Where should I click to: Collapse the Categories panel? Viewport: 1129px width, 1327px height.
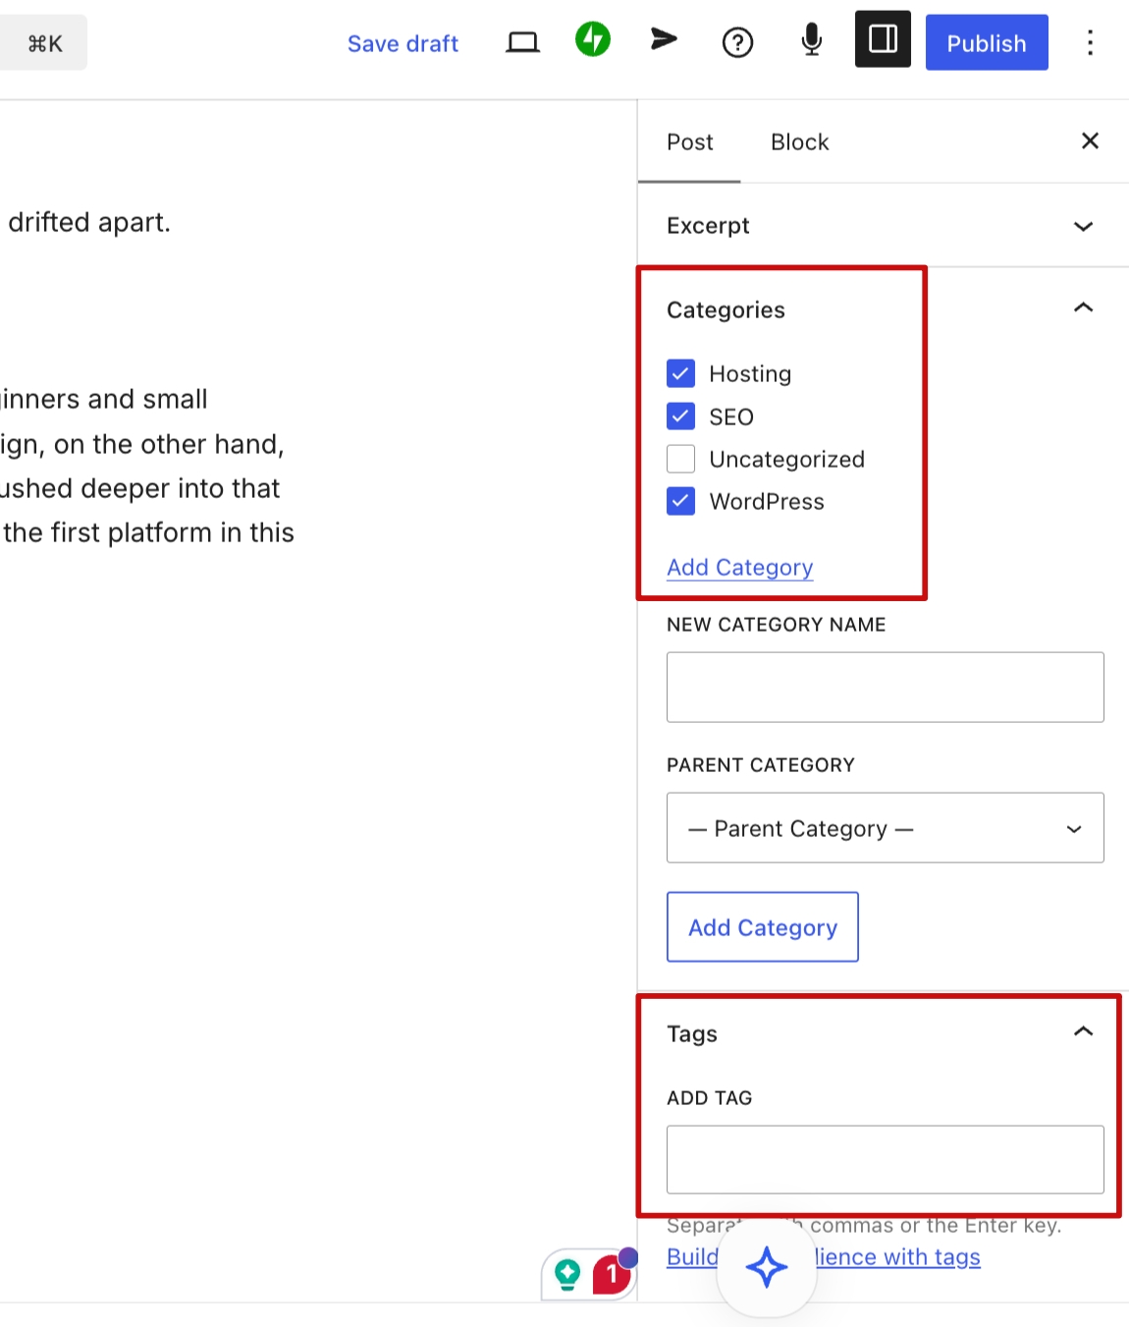[x=1083, y=308]
